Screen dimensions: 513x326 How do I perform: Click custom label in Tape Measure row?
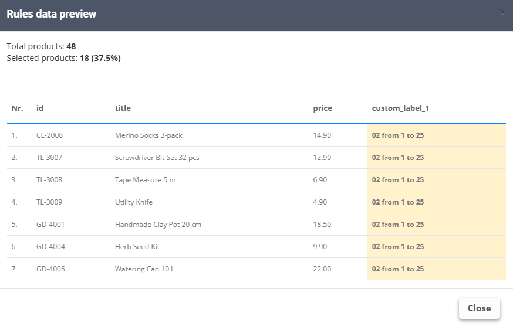tap(398, 180)
